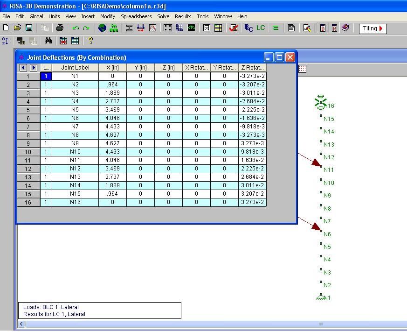Click the binoculars Find icon
Image resolution: width=407 pixels, height=332 pixels.
click(48, 41)
